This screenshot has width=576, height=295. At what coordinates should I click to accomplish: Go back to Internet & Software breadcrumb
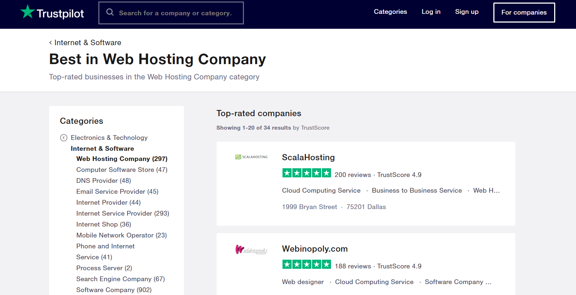85,43
